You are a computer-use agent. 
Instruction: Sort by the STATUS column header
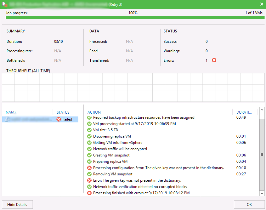pyautogui.click(x=63, y=112)
